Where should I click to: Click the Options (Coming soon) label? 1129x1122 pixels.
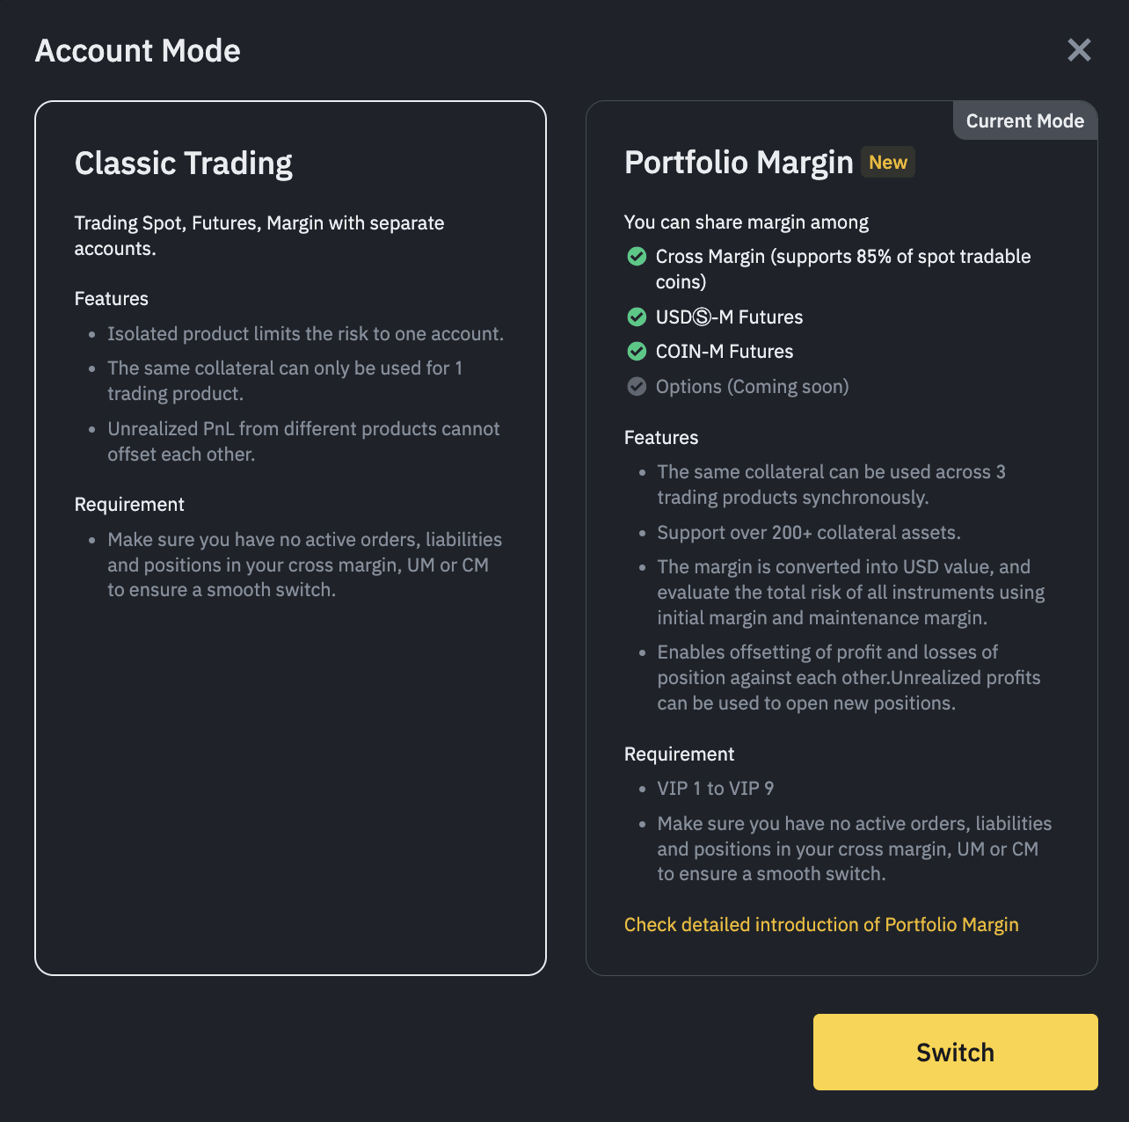tap(752, 387)
